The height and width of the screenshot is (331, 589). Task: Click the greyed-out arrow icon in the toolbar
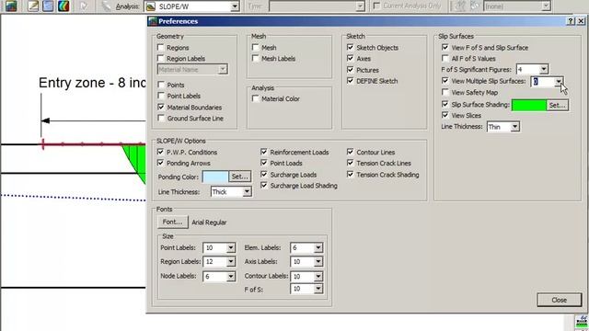[84, 6]
